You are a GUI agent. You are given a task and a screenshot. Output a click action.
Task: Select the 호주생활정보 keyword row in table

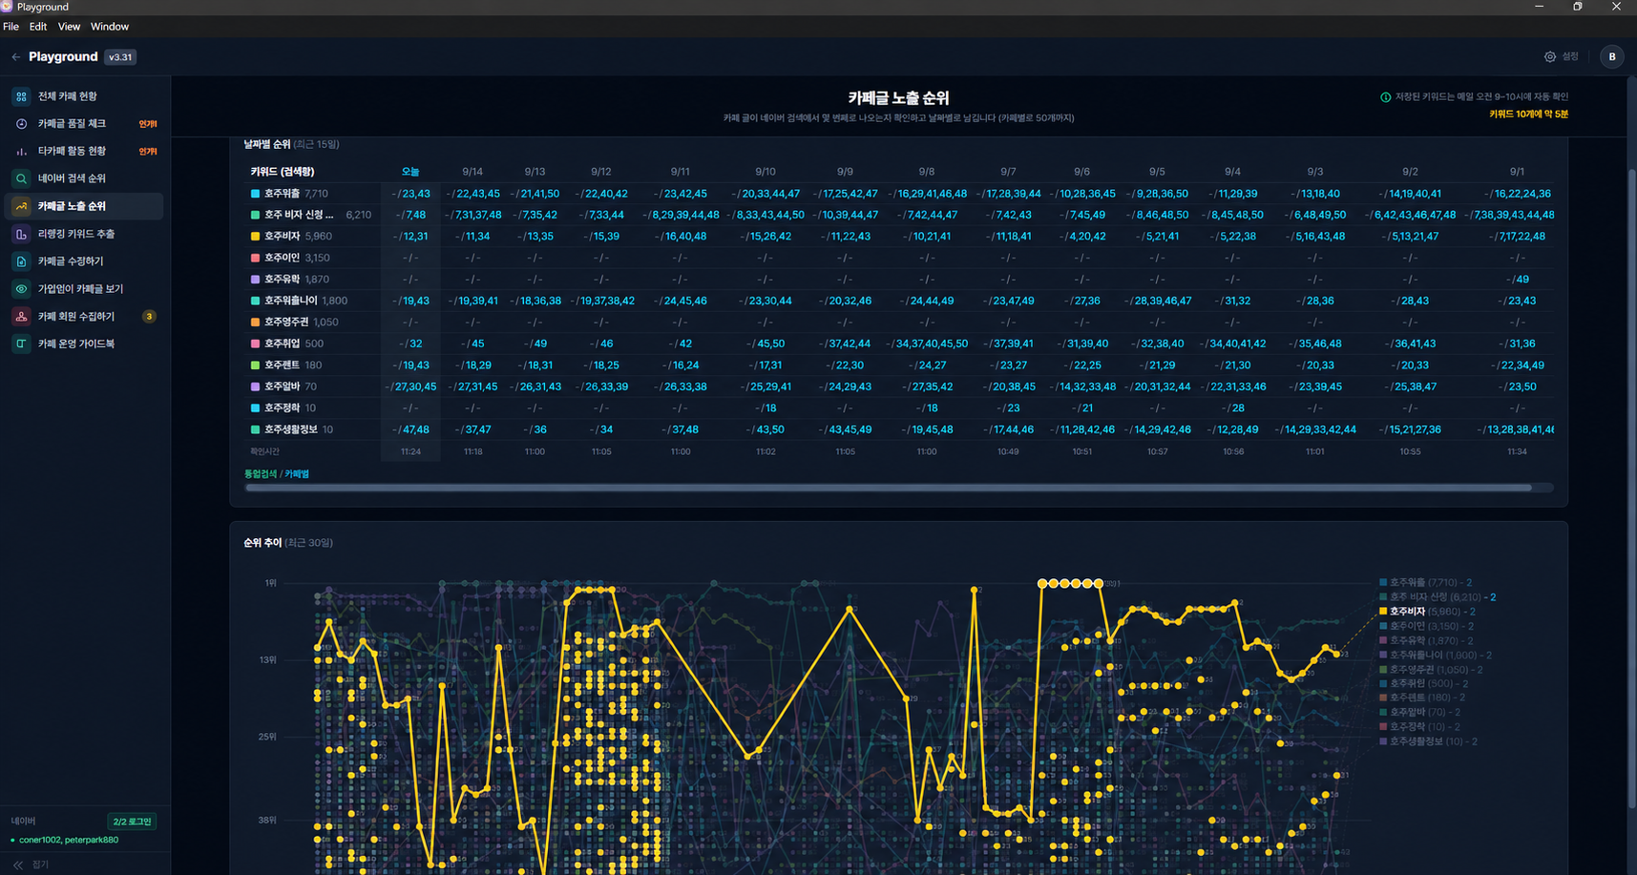coord(901,429)
